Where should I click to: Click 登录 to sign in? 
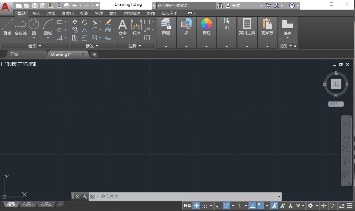pyautogui.click(x=236, y=6)
